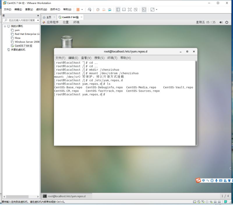Collapse the 我的计算机 tree node
The image size is (233, 205).
tap(5, 26)
